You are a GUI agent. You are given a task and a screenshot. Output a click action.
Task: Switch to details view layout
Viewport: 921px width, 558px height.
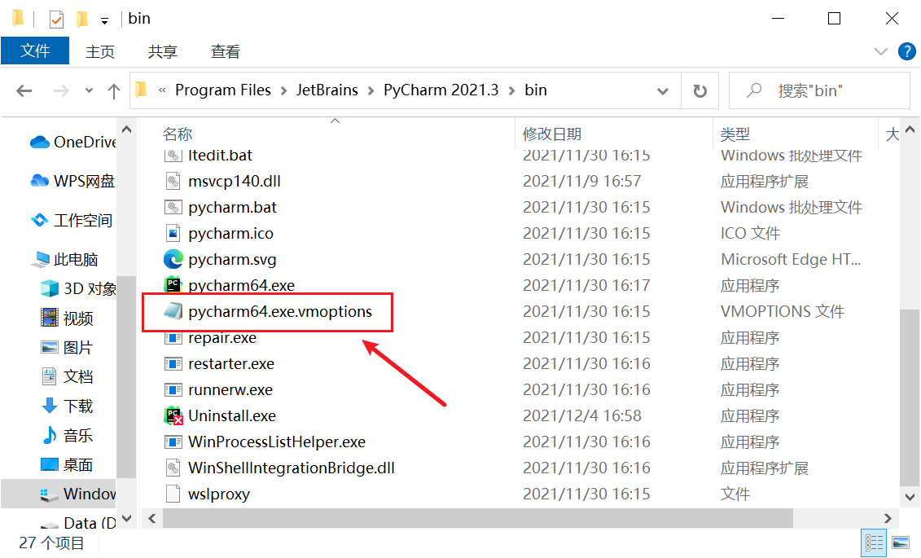click(874, 543)
